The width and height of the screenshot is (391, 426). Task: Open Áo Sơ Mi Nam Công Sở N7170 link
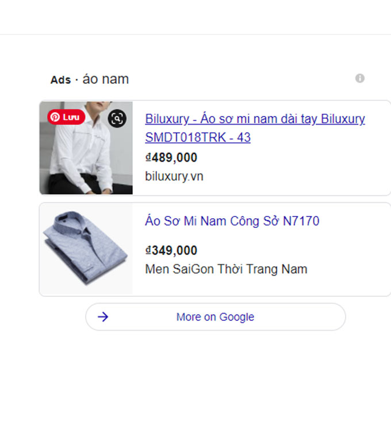232,221
